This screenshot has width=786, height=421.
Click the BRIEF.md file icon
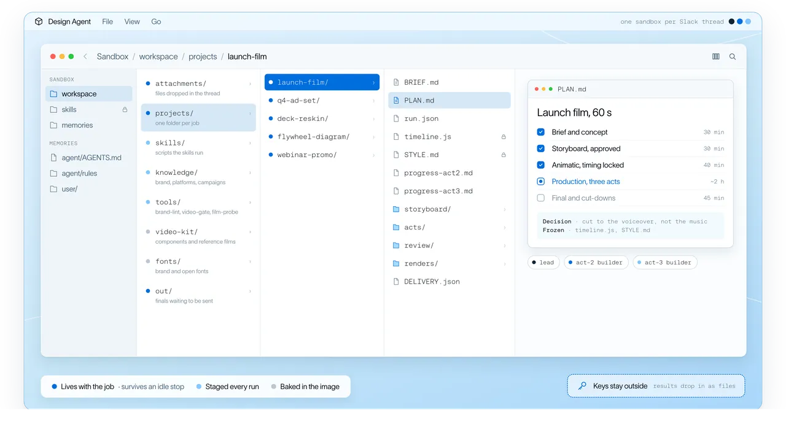tap(396, 82)
